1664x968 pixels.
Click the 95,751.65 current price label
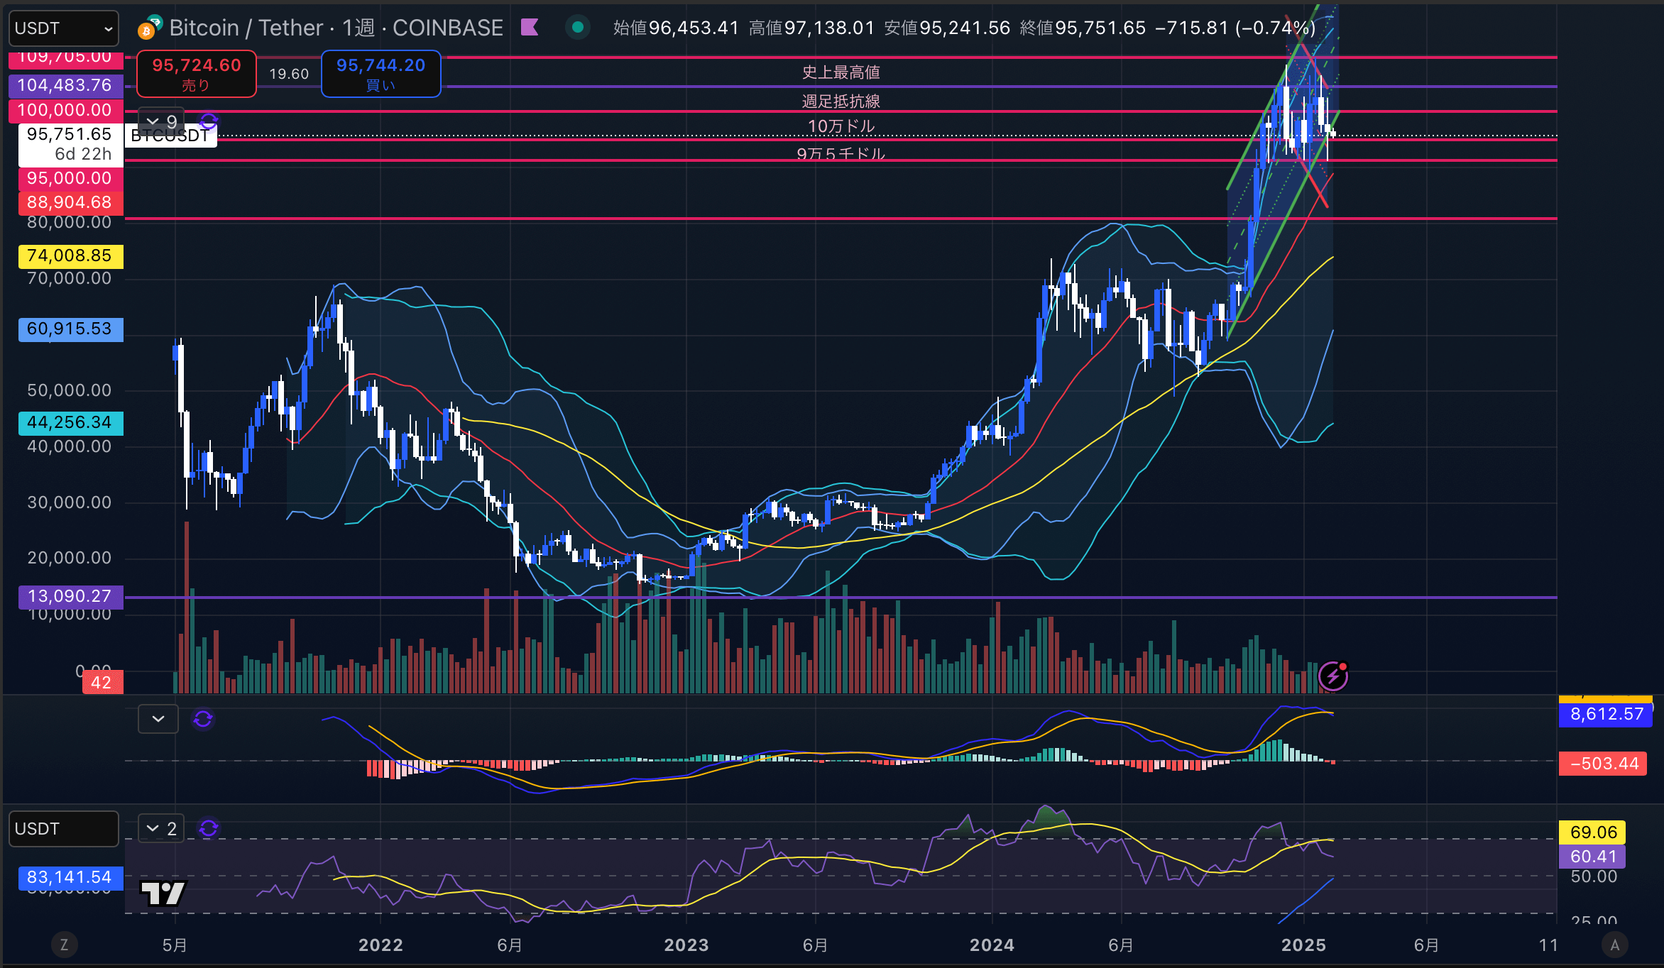point(70,144)
